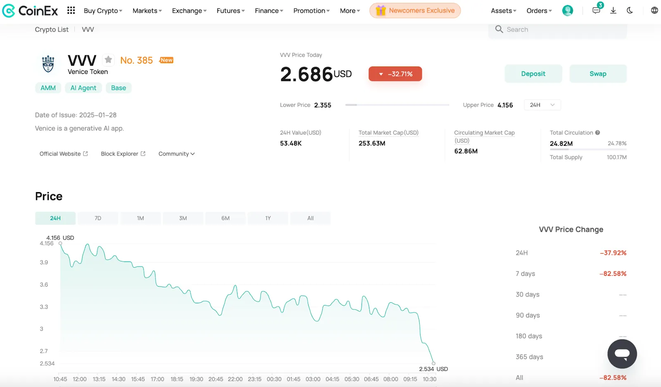Open the live chat support bubble

pos(622,354)
